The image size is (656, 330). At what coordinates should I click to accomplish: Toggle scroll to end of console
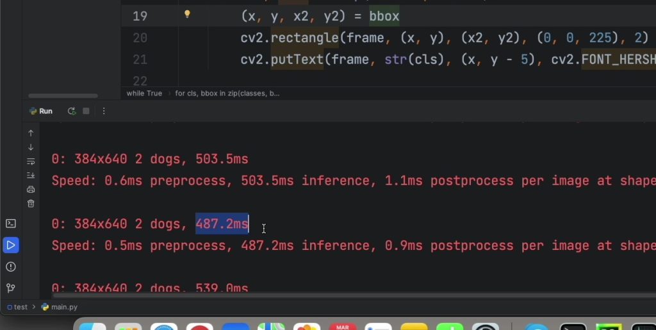(31, 175)
